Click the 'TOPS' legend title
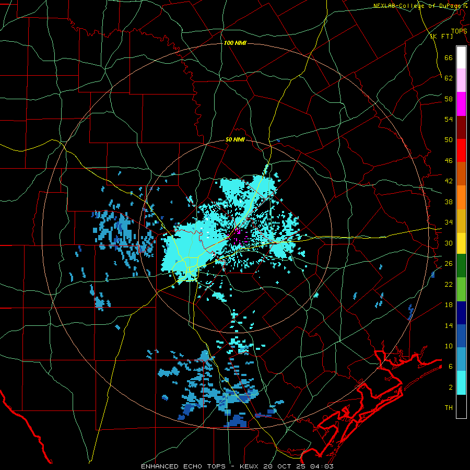This screenshot has width=470, height=470. point(459,31)
